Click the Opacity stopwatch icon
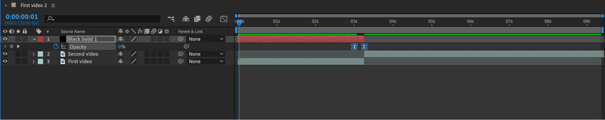Image resolution: width=605 pixels, height=120 pixels. tap(56, 47)
